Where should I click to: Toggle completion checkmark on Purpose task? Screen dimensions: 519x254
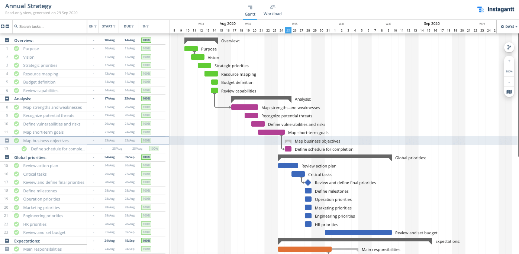pos(16,49)
